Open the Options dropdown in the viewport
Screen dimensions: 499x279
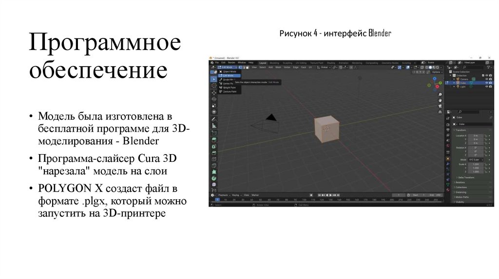point(437,72)
